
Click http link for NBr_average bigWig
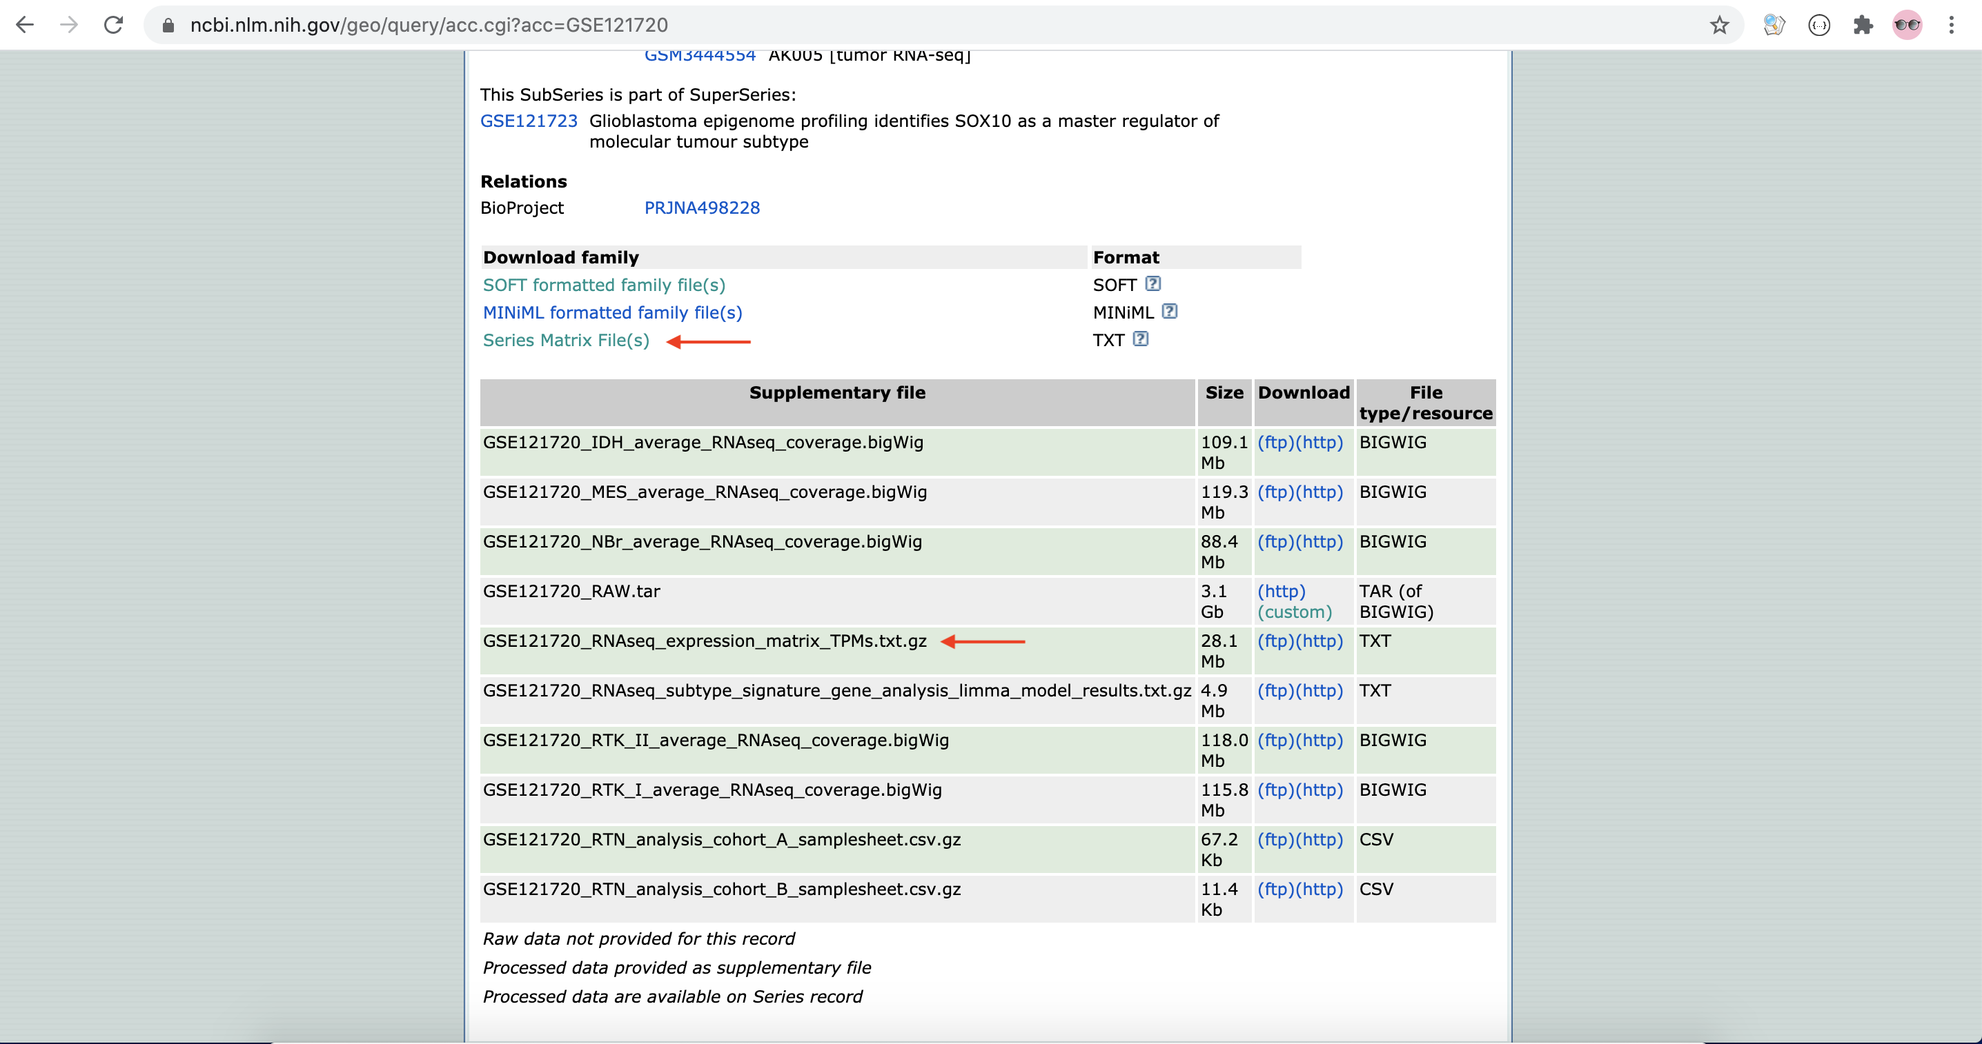1319,542
